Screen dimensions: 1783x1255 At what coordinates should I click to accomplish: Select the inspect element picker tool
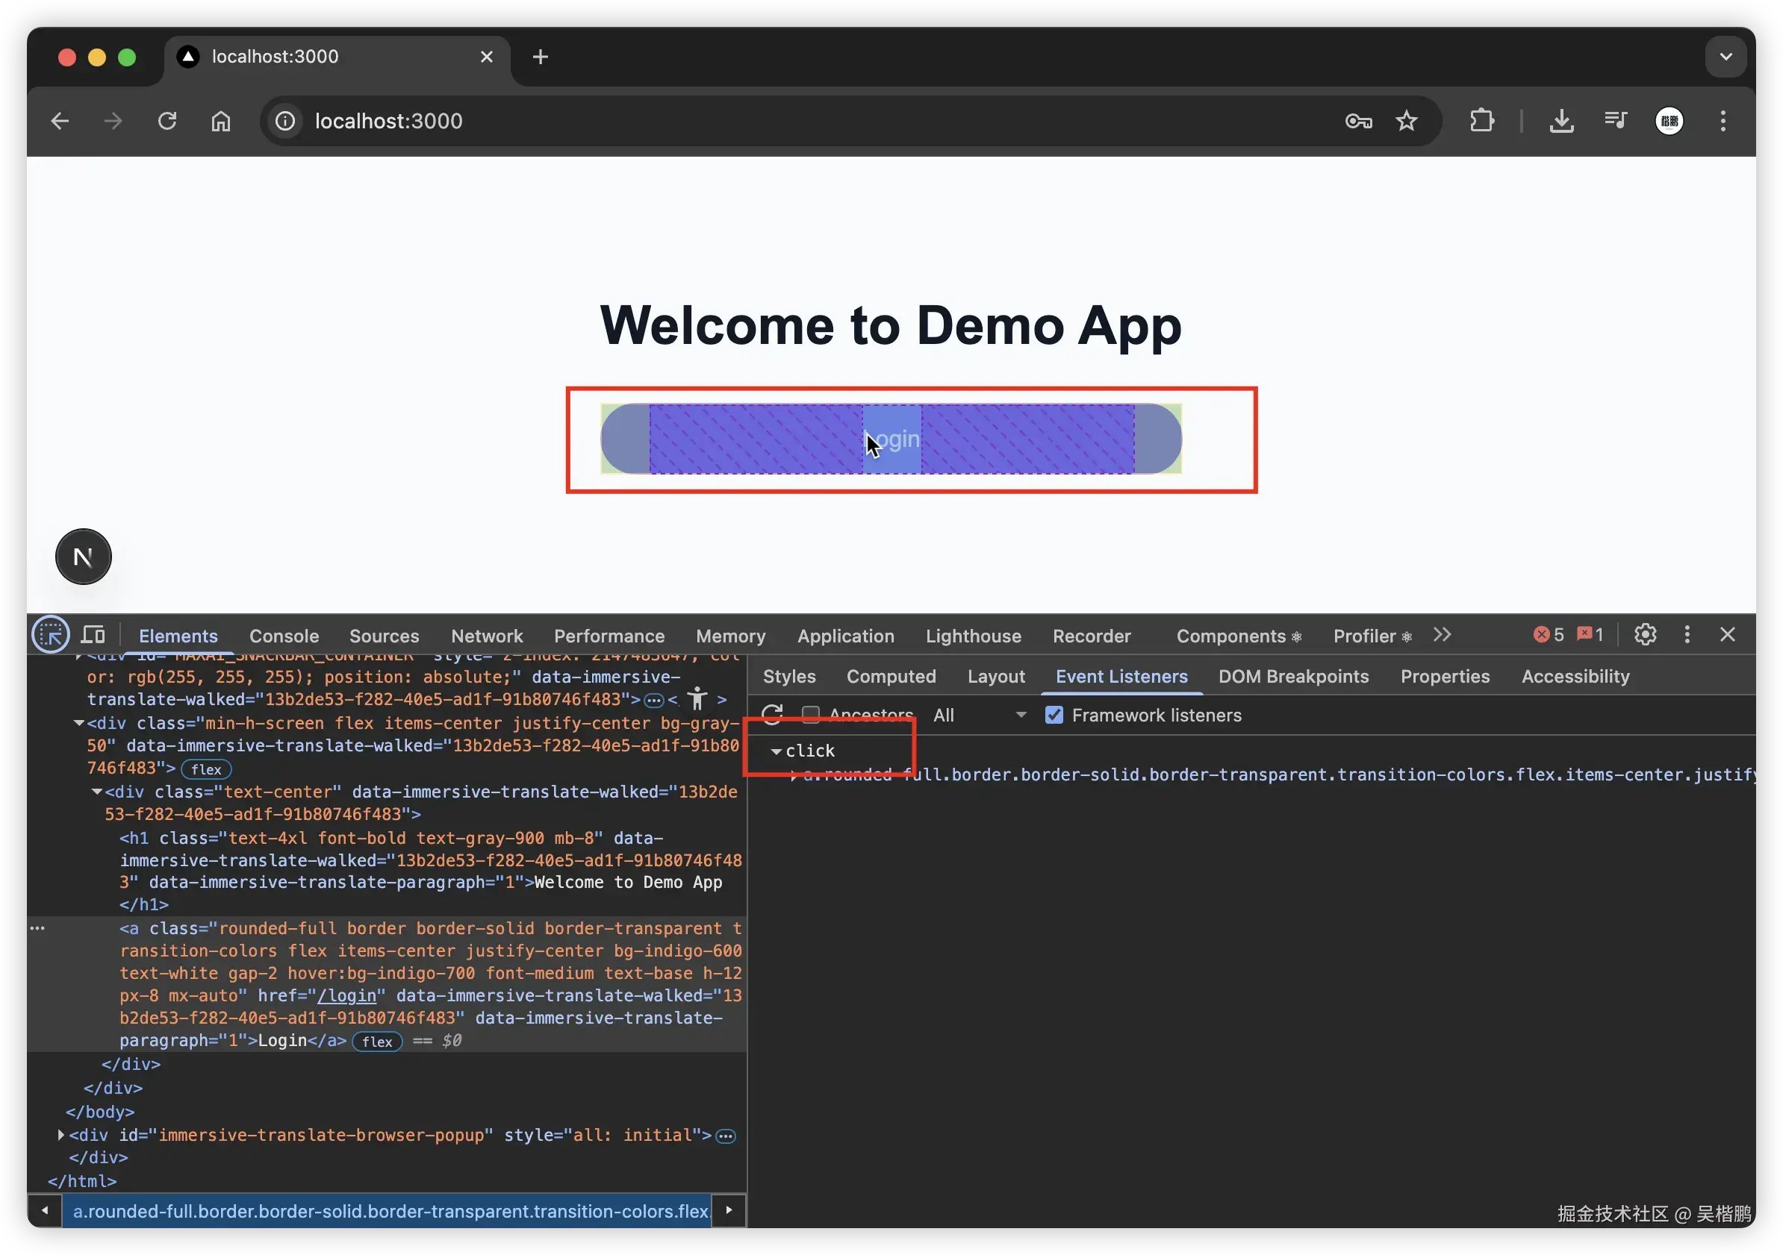(x=50, y=635)
